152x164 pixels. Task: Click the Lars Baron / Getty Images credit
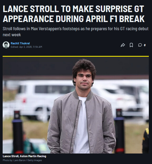(28, 160)
